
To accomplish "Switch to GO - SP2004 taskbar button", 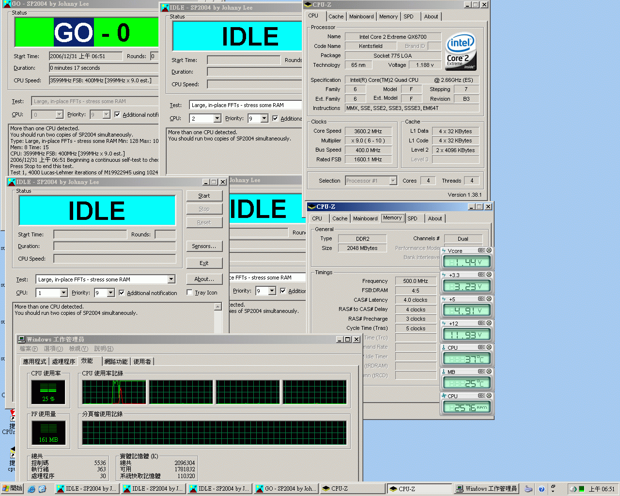I will pyautogui.click(x=286, y=489).
